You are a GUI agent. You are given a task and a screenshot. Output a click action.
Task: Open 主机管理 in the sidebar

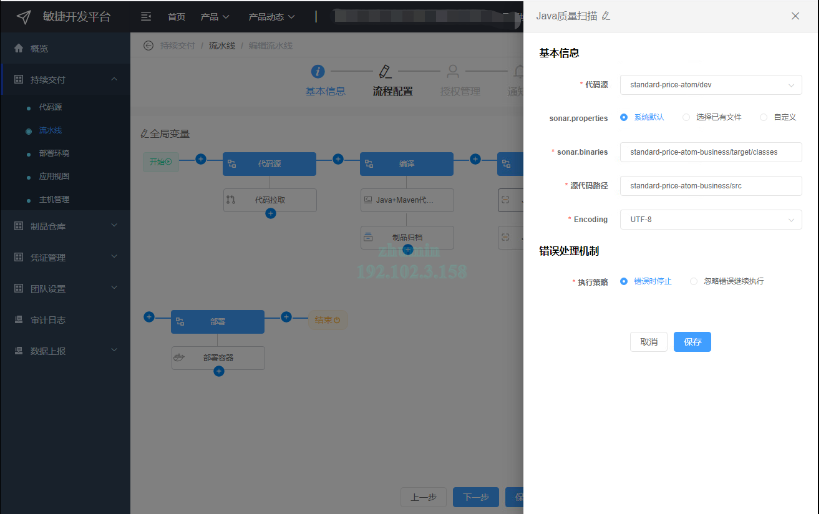pyautogui.click(x=54, y=200)
